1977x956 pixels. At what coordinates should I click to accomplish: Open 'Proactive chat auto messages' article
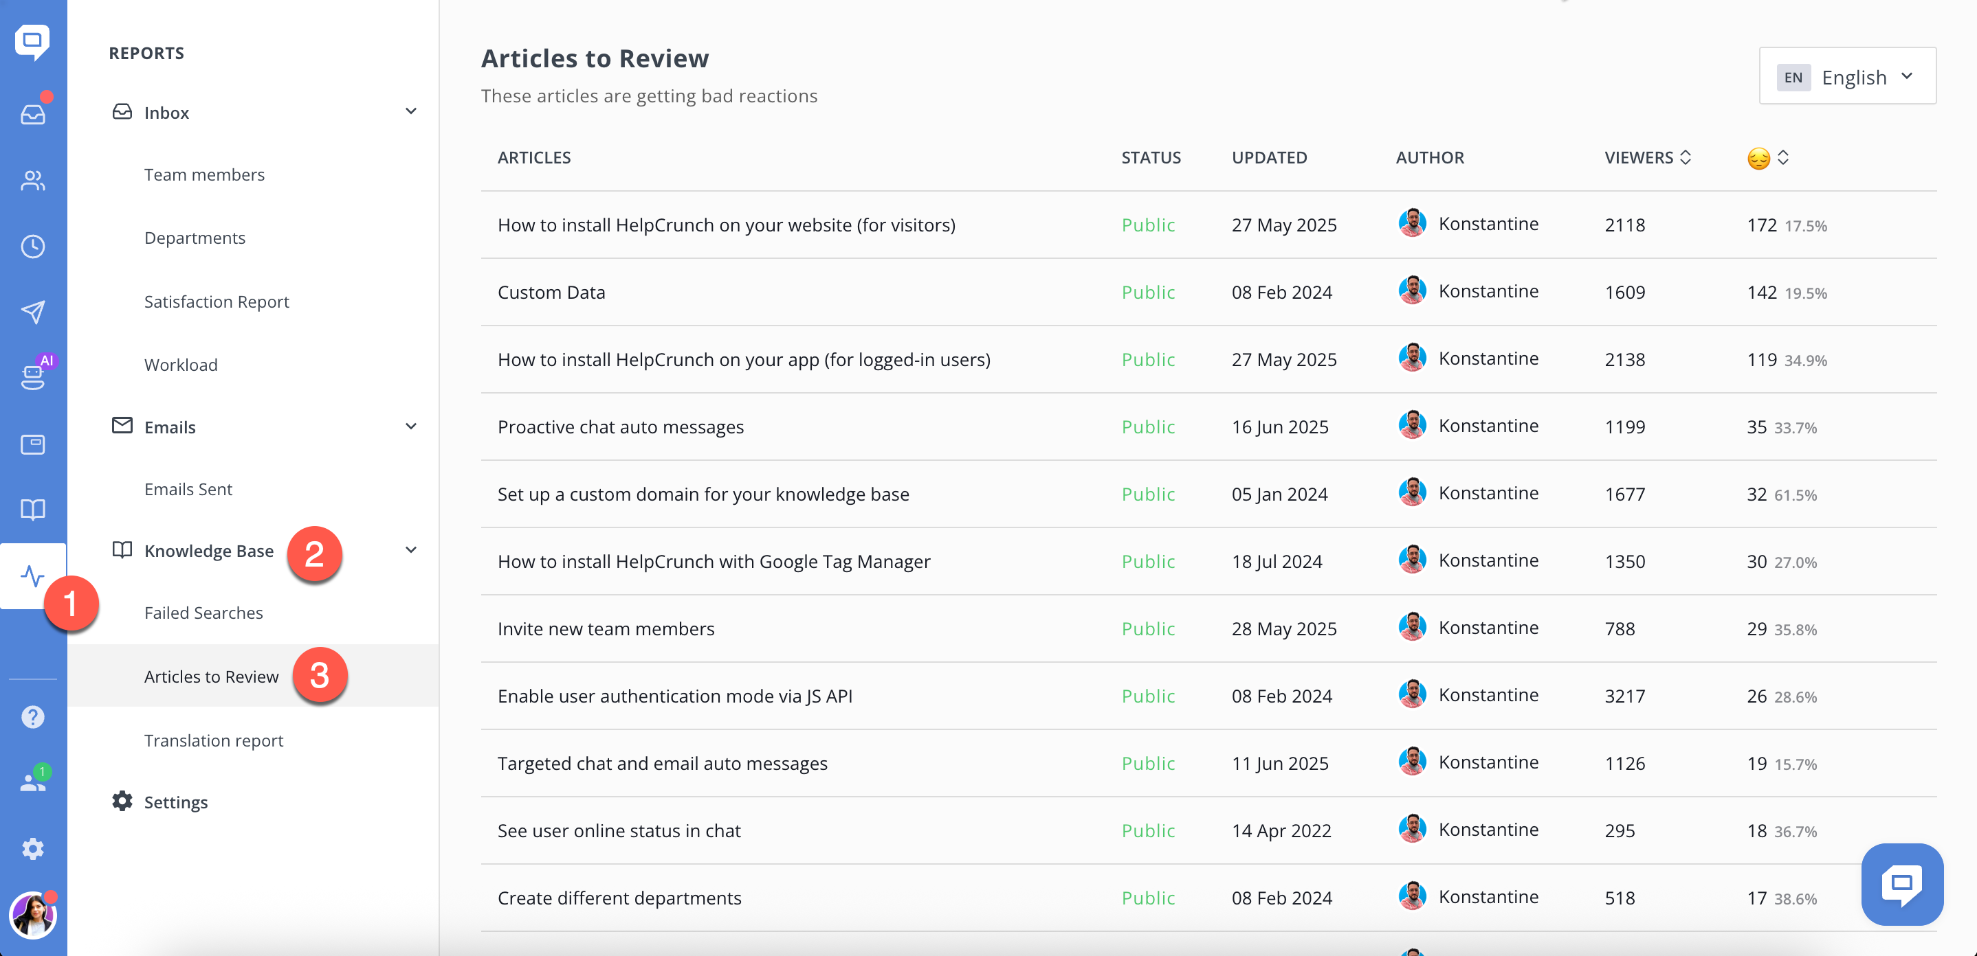pos(620,427)
